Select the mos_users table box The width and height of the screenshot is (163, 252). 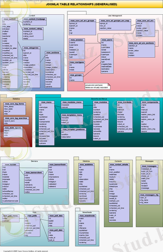107,56
